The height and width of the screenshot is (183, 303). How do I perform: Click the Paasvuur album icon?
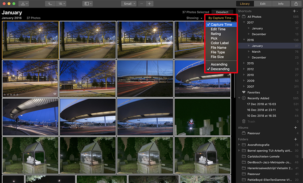(x=244, y=133)
